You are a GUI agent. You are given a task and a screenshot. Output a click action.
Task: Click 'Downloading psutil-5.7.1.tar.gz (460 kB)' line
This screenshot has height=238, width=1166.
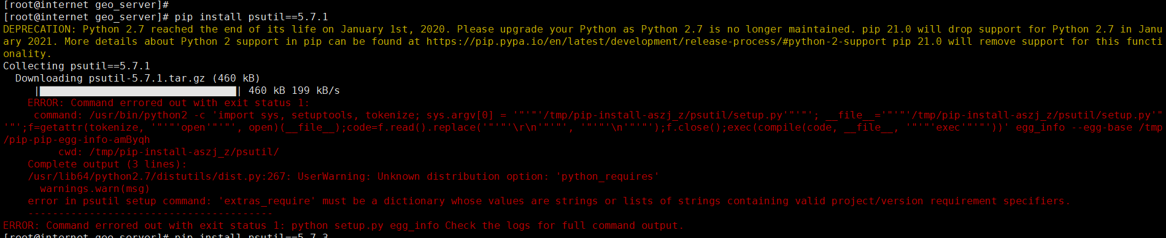click(x=138, y=78)
